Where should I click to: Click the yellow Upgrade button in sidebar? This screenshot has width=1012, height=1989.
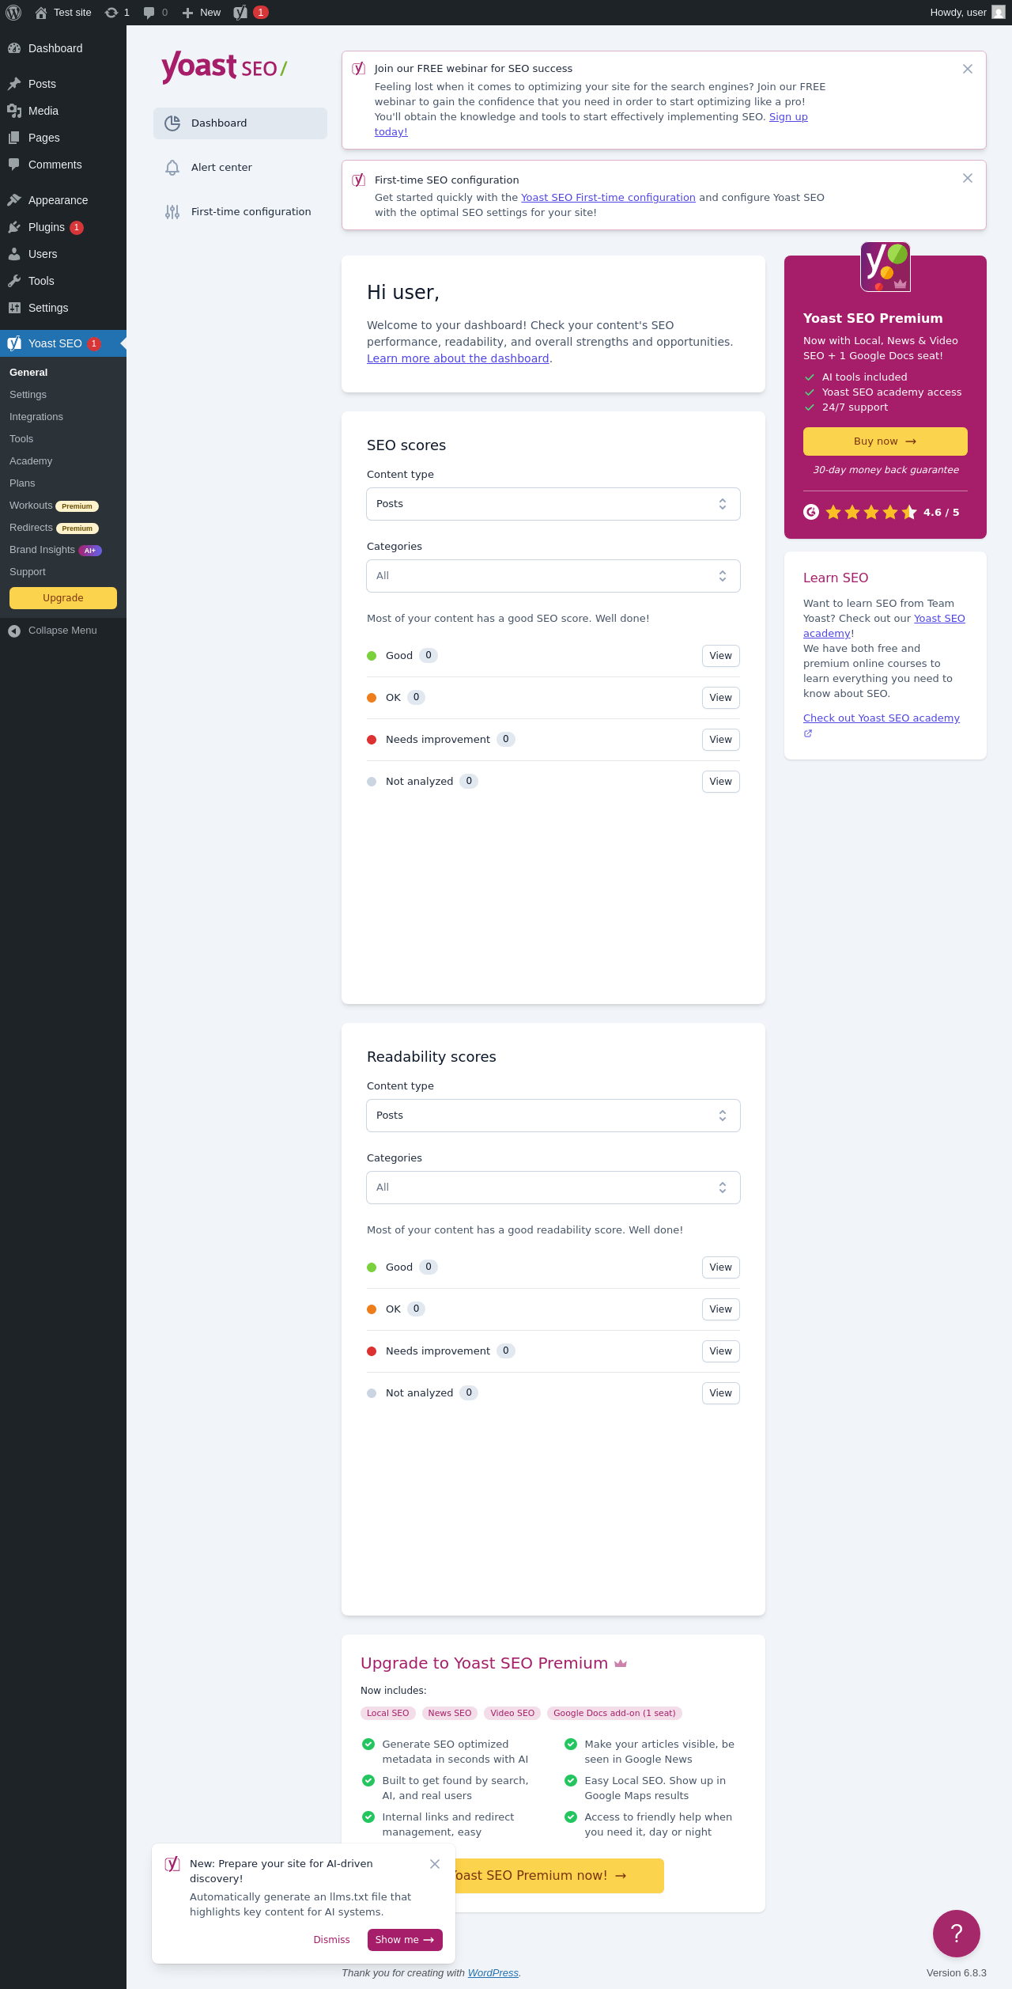[63, 598]
